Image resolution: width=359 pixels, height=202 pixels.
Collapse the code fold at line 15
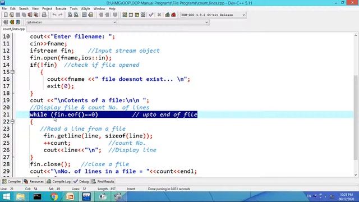[12, 72]
